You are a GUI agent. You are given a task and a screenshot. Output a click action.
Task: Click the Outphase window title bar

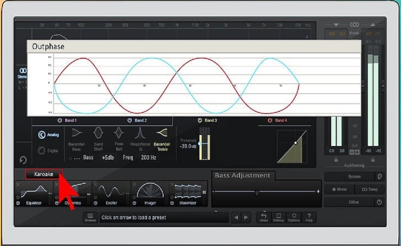pos(194,46)
